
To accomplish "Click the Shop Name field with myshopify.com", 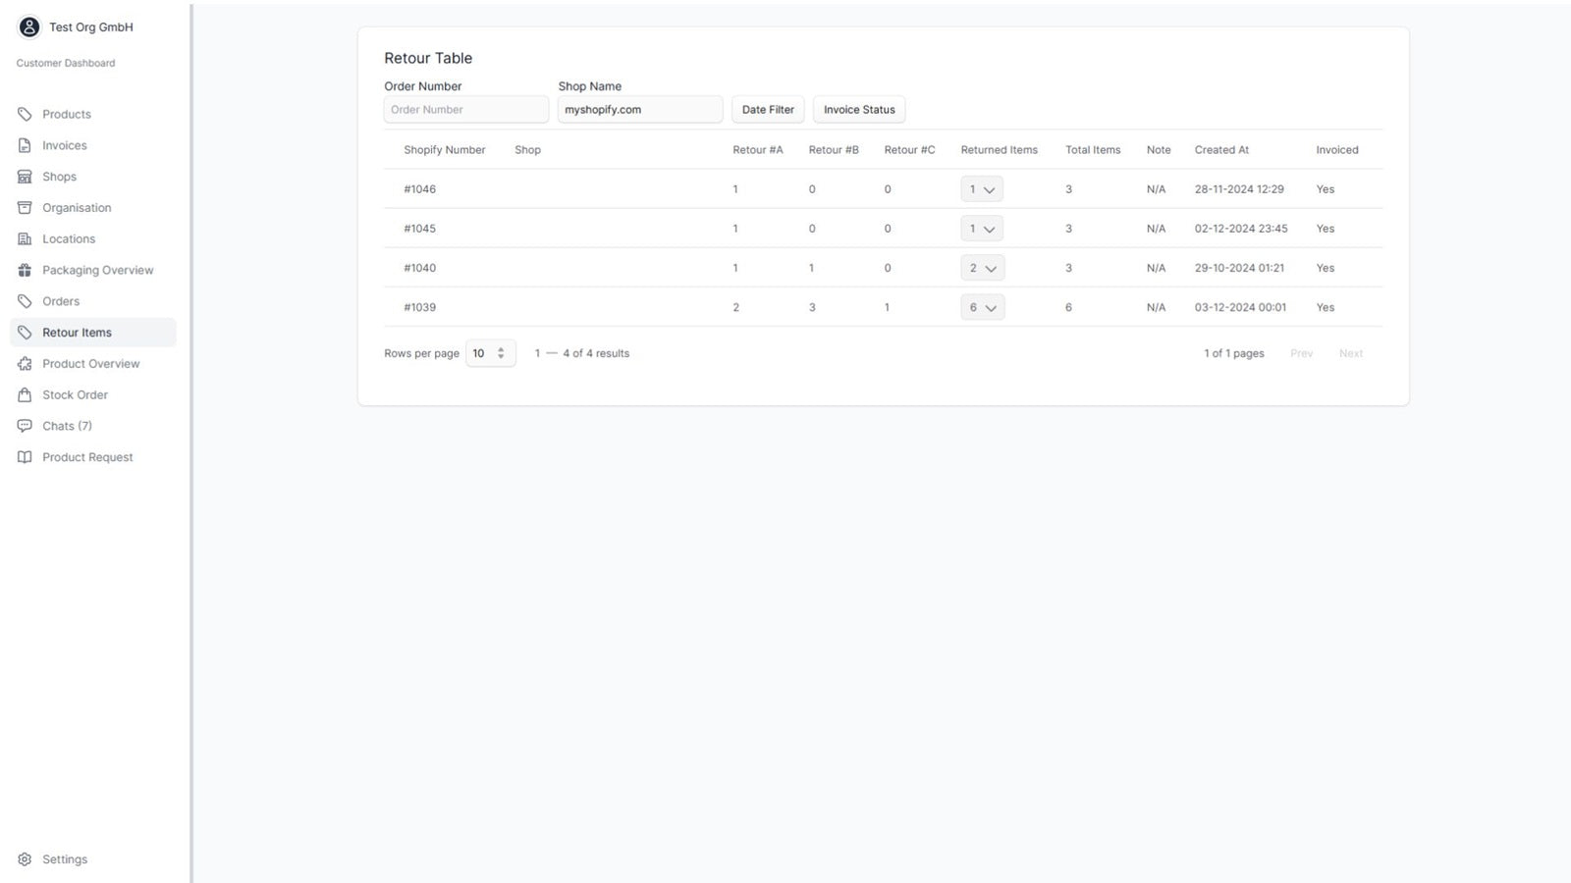I will pos(640,110).
